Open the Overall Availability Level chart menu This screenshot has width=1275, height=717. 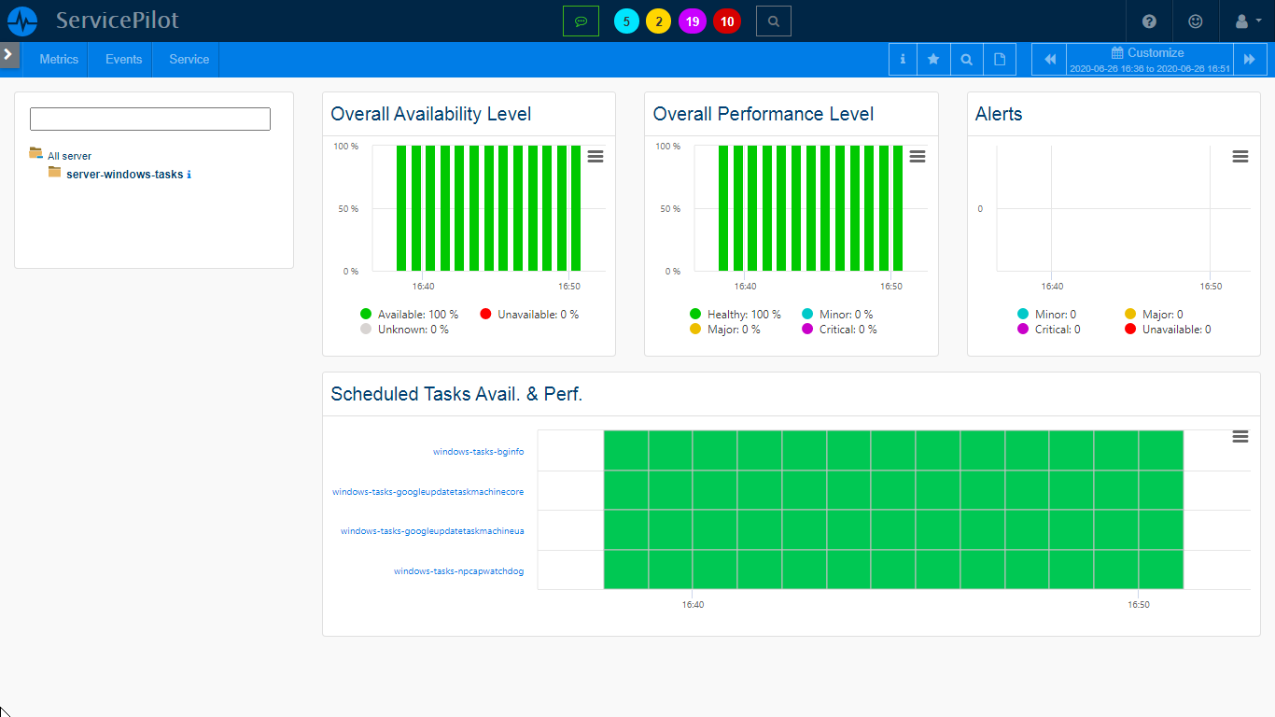595,156
